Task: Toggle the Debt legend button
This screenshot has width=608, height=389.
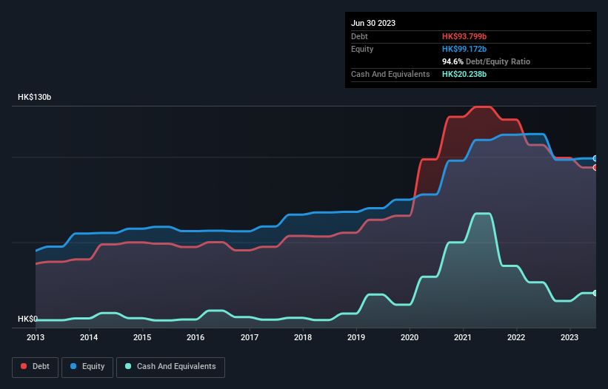Action: click(36, 367)
